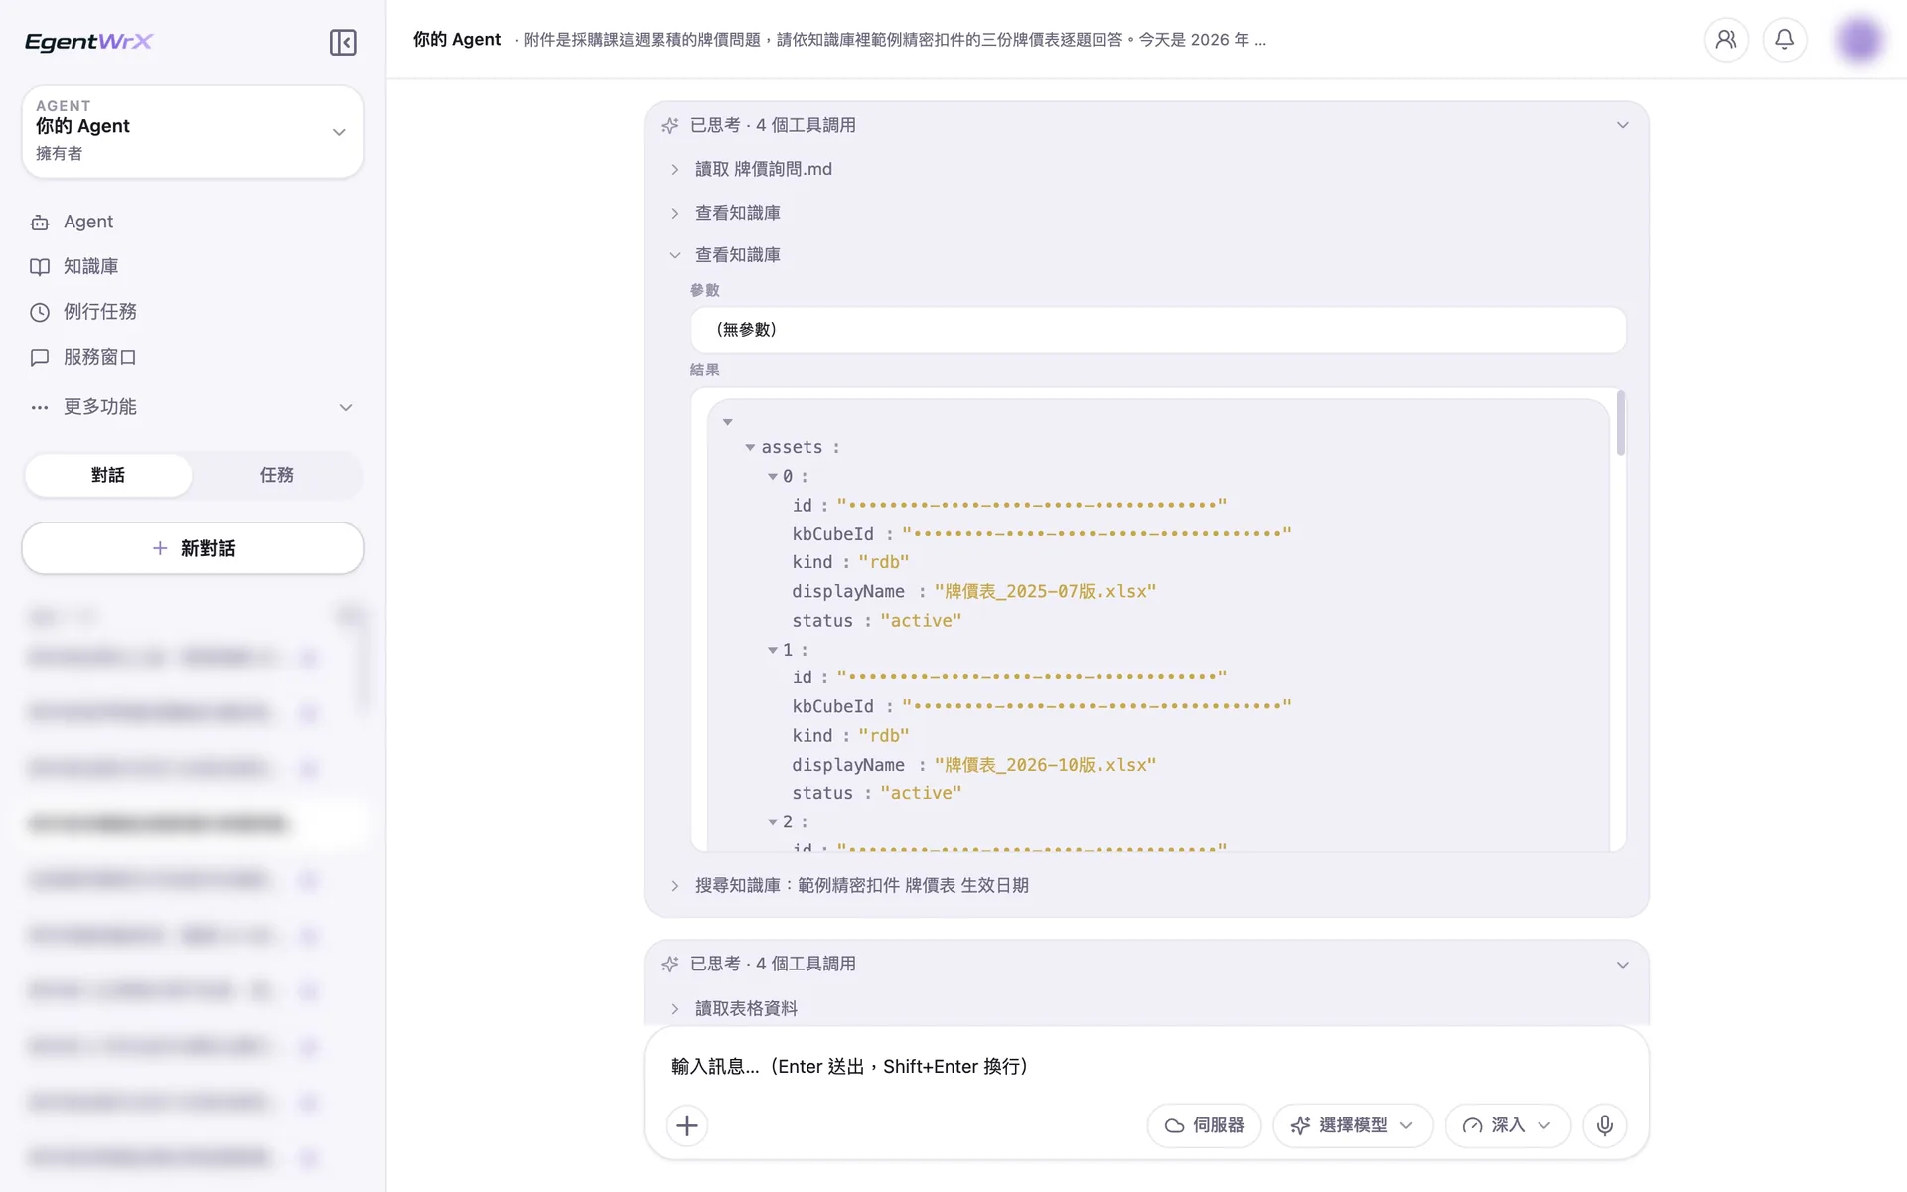Start voice input with the microphone icon
The height and width of the screenshot is (1192, 1907).
point(1605,1125)
